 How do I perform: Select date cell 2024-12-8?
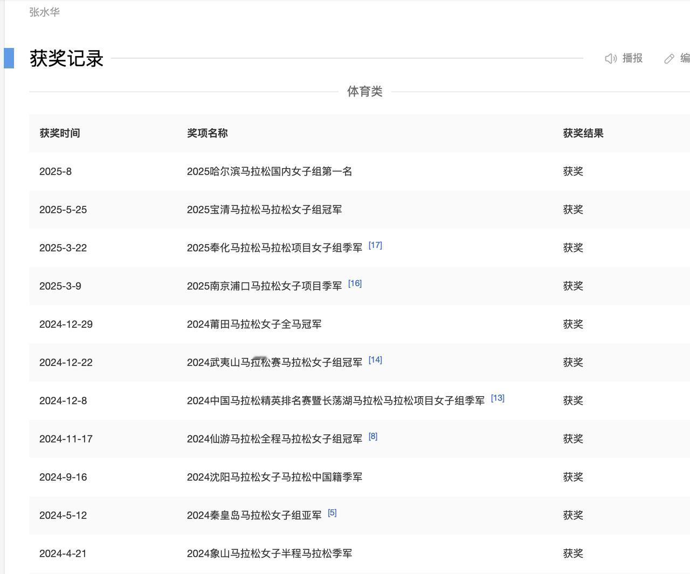(x=63, y=401)
